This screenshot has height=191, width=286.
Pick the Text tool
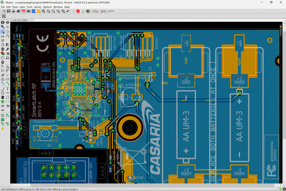(8, 89)
